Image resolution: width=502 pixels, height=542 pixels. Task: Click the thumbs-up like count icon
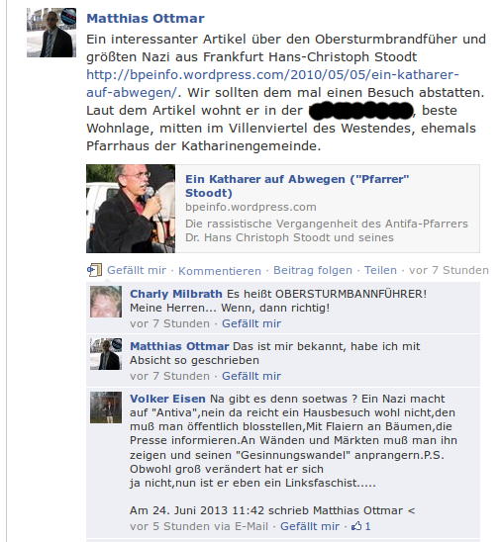pyautogui.click(x=356, y=526)
